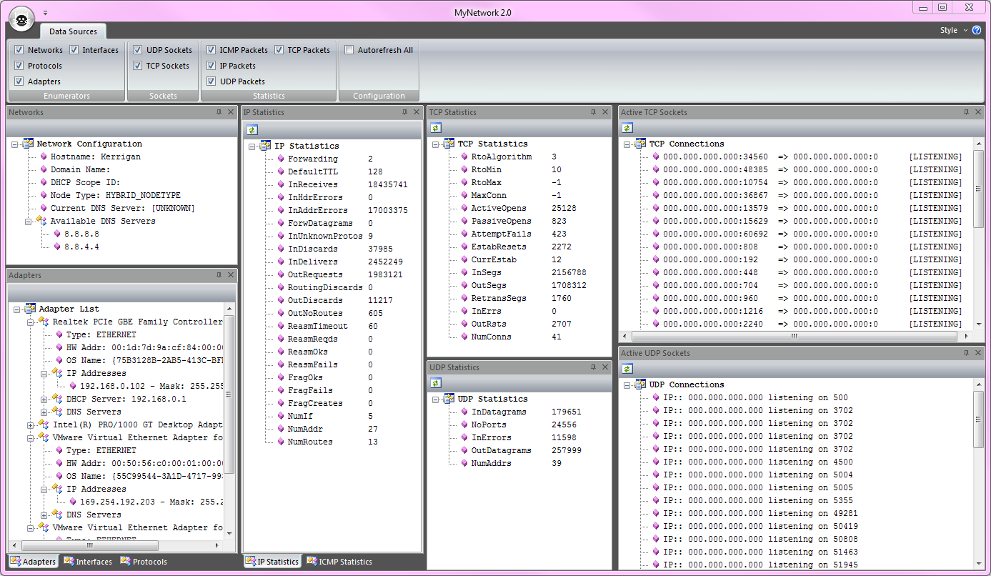The width and height of the screenshot is (991, 576).
Task: Click the MyNetwork application logo button
Action: [22, 19]
